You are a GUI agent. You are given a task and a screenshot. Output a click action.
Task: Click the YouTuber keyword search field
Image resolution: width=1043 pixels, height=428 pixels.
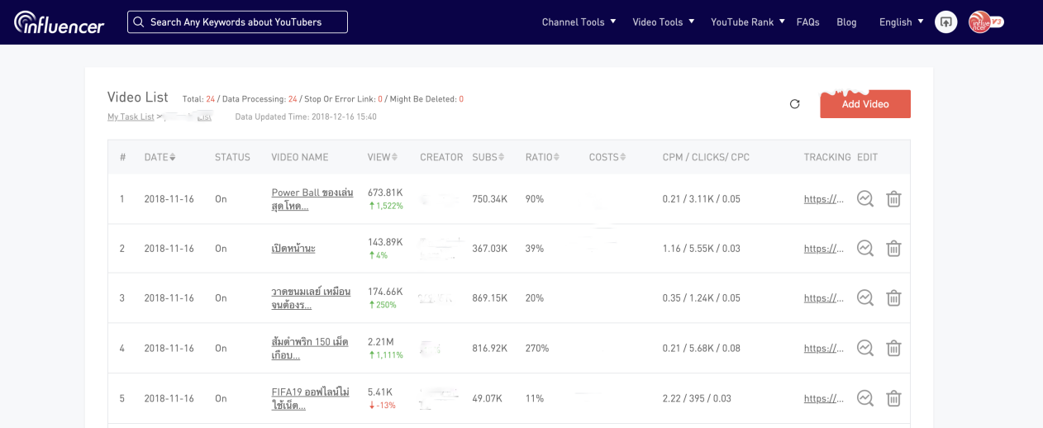pos(237,22)
